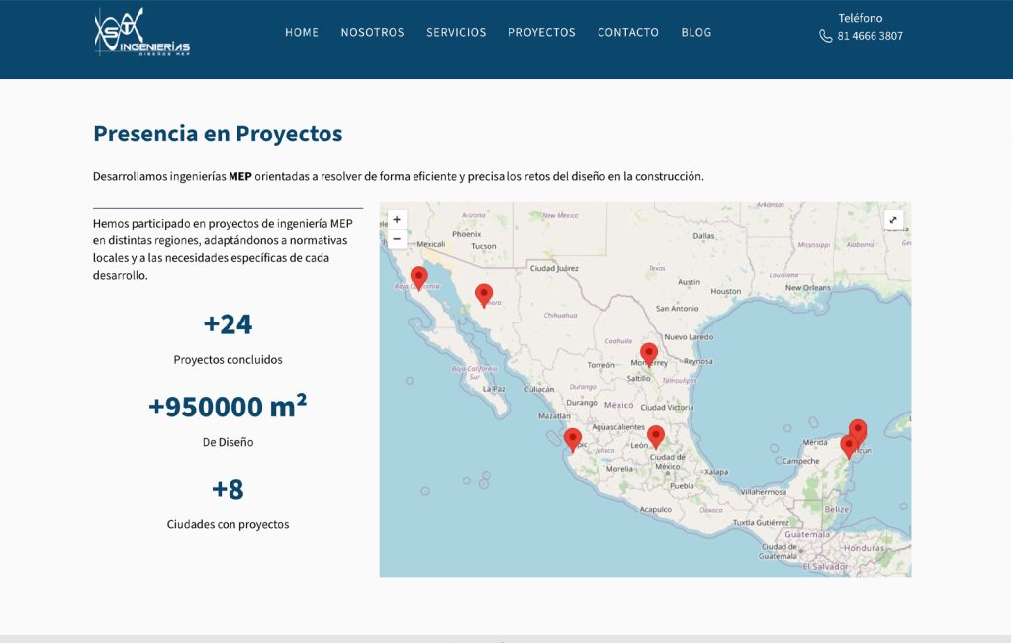Click the +24 projects figure
The width and height of the screenshot is (1013, 643).
(x=229, y=324)
